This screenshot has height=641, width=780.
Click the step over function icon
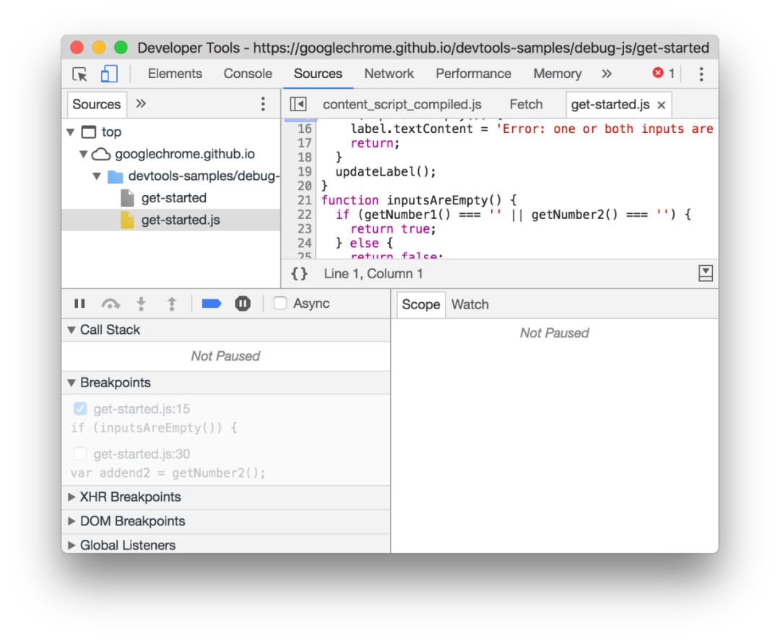click(x=110, y=304)
